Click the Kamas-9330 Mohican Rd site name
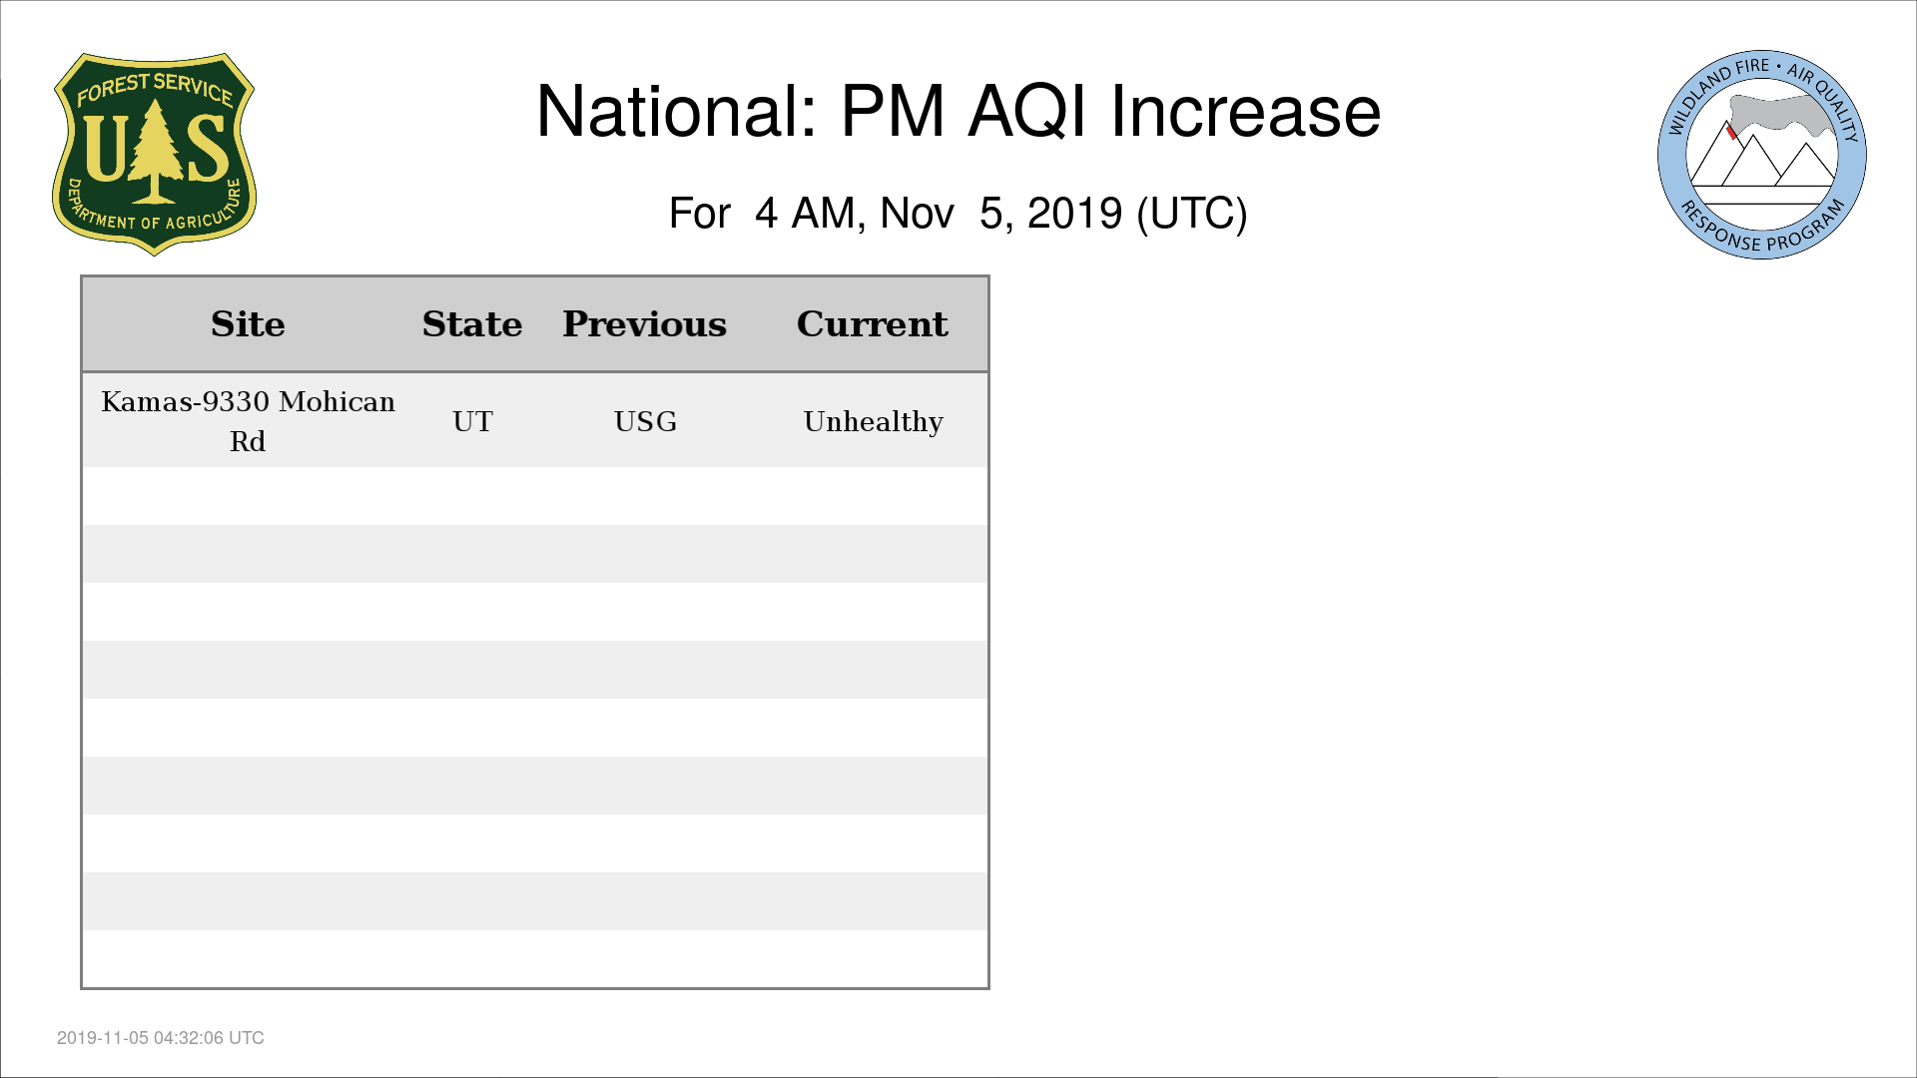The width and height of the screenshot is (1917, 1078). pyautogui.click(x=248, y=421)
